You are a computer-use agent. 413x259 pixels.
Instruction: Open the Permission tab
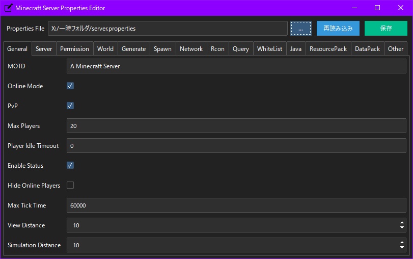coord(74,49)
